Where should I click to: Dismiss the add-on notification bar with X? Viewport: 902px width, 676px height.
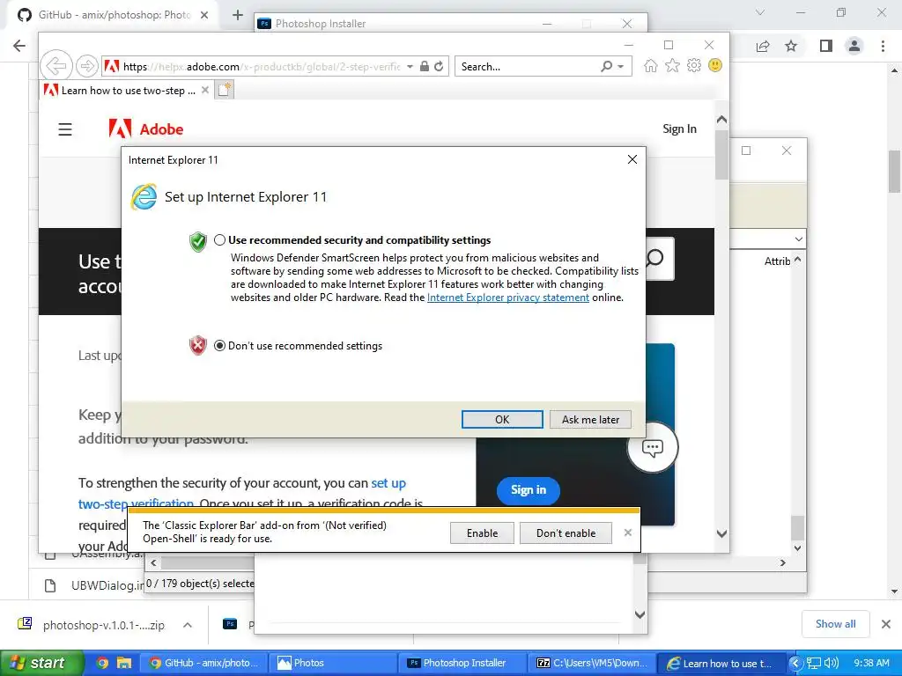pyautogui.click(x=627, y=533)
